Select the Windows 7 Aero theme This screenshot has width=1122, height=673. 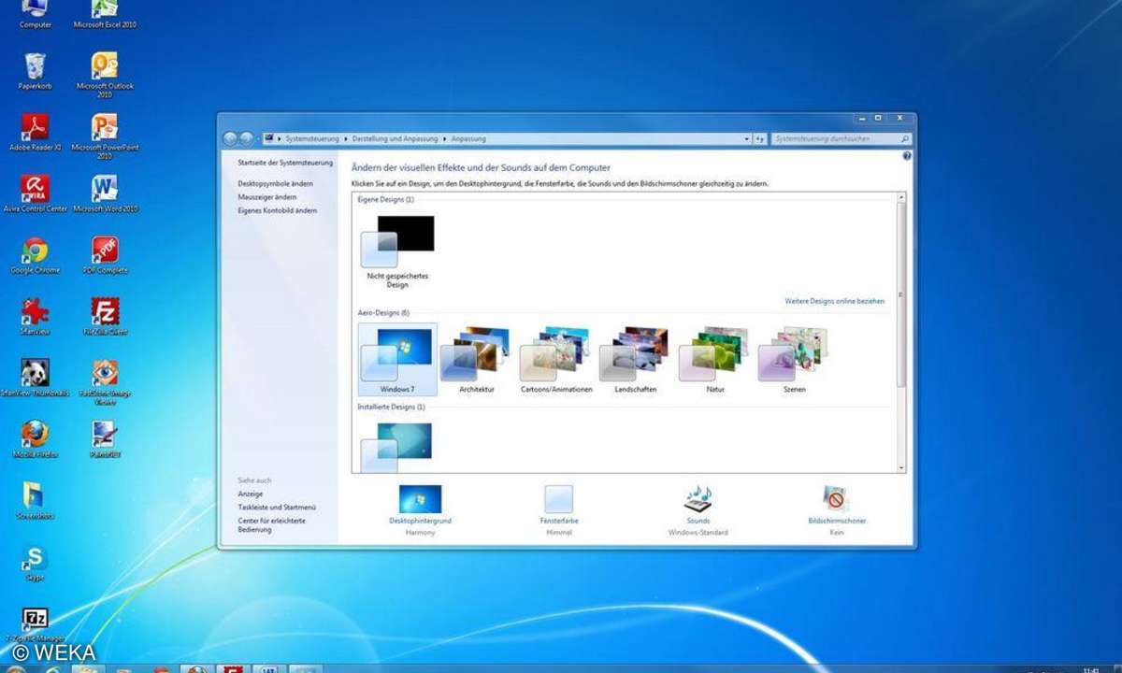397,360
